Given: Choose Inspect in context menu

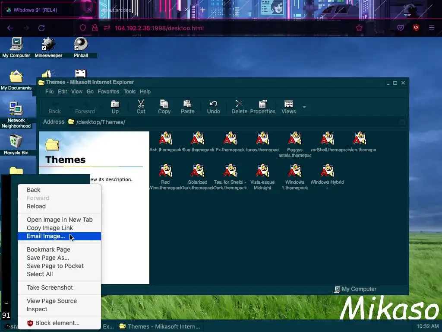Looking at the screenshot, I should coord(59,309).
